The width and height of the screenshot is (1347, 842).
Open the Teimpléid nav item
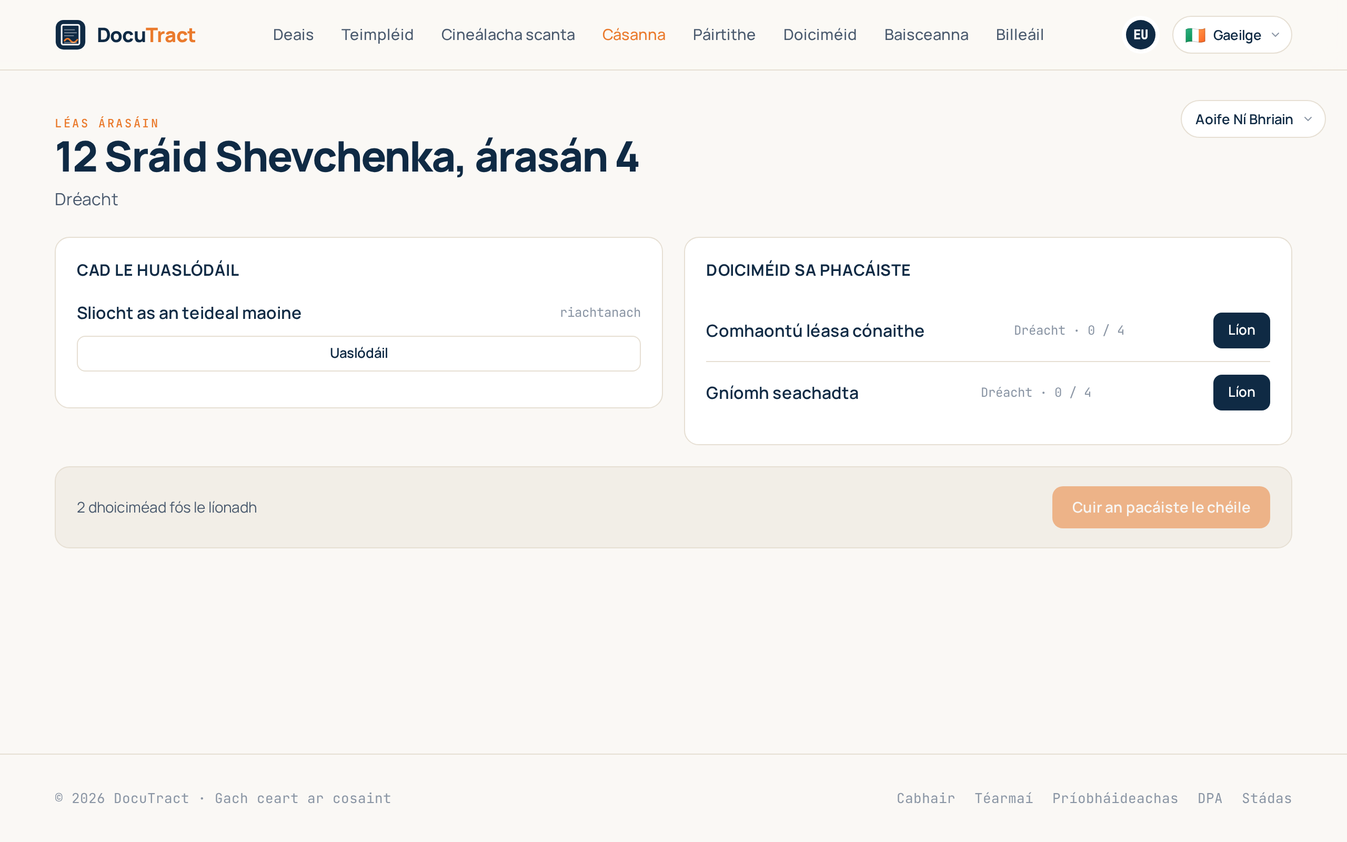[x=377, y=35]
